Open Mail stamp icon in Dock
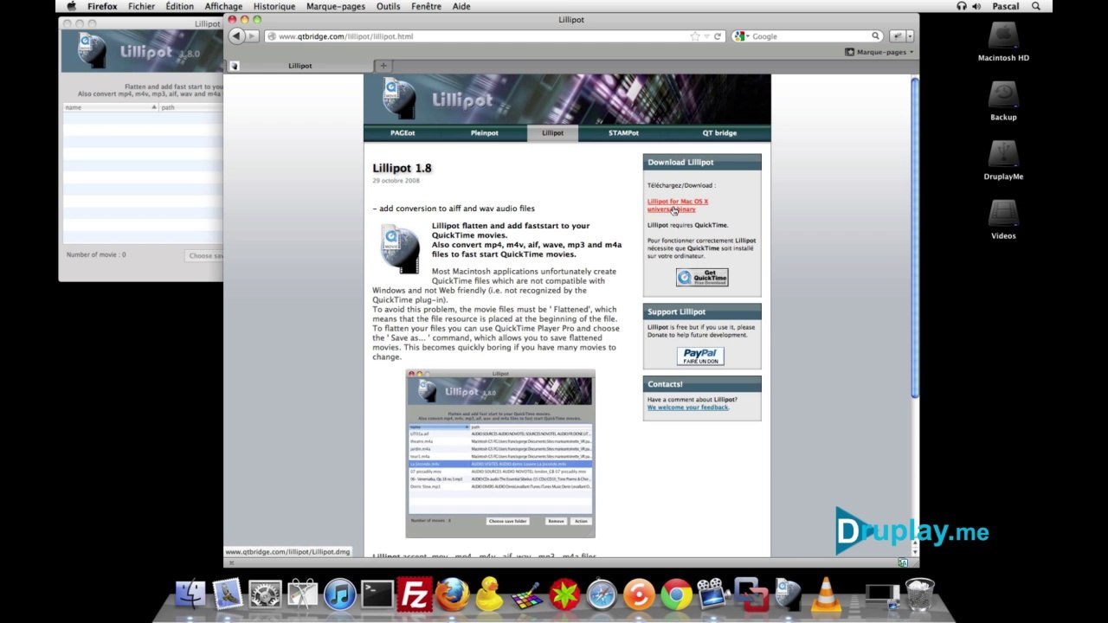This screenshot has width=1108, height=623. 228,594
